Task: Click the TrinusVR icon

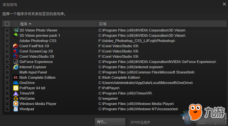Action: (16, 93)
